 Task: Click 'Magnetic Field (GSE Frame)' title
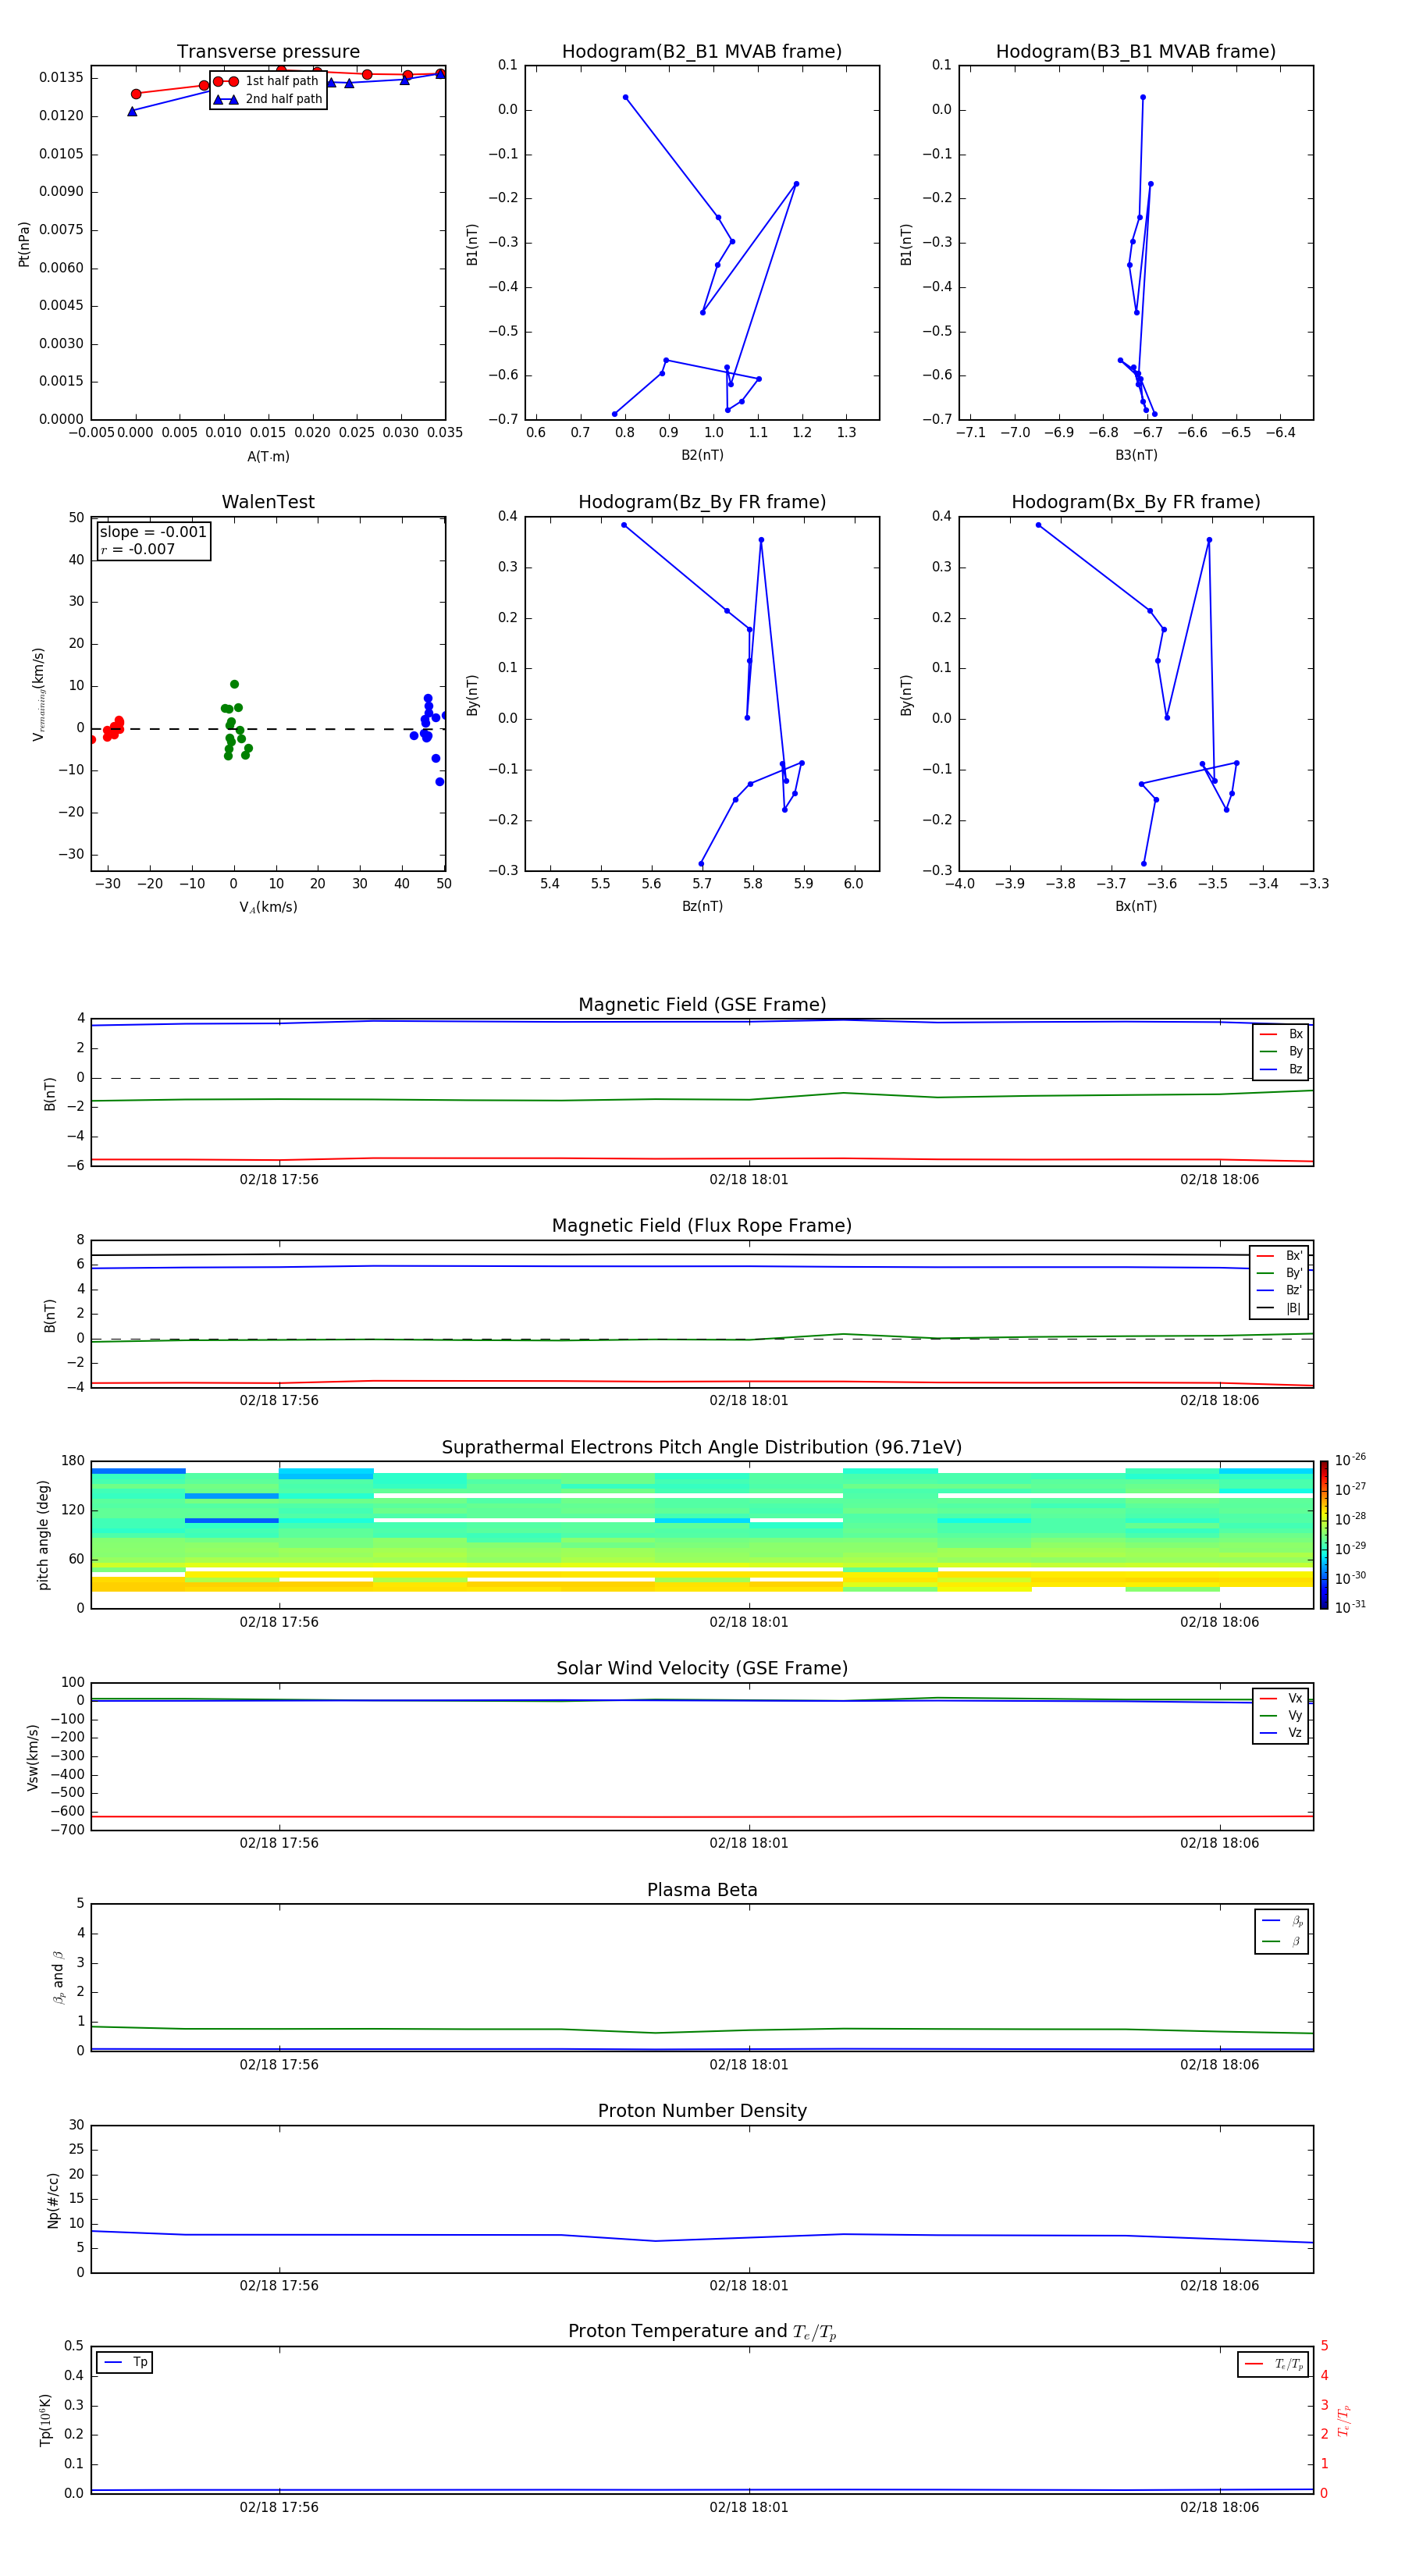[702, 1005]
